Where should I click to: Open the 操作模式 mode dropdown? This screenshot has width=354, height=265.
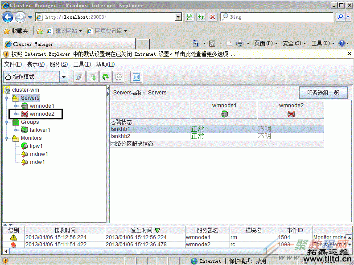(36, 77)
